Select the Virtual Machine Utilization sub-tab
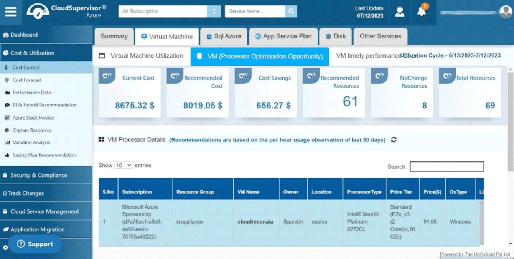The width and height of the screenshot is (514, 259). [142, 56]
